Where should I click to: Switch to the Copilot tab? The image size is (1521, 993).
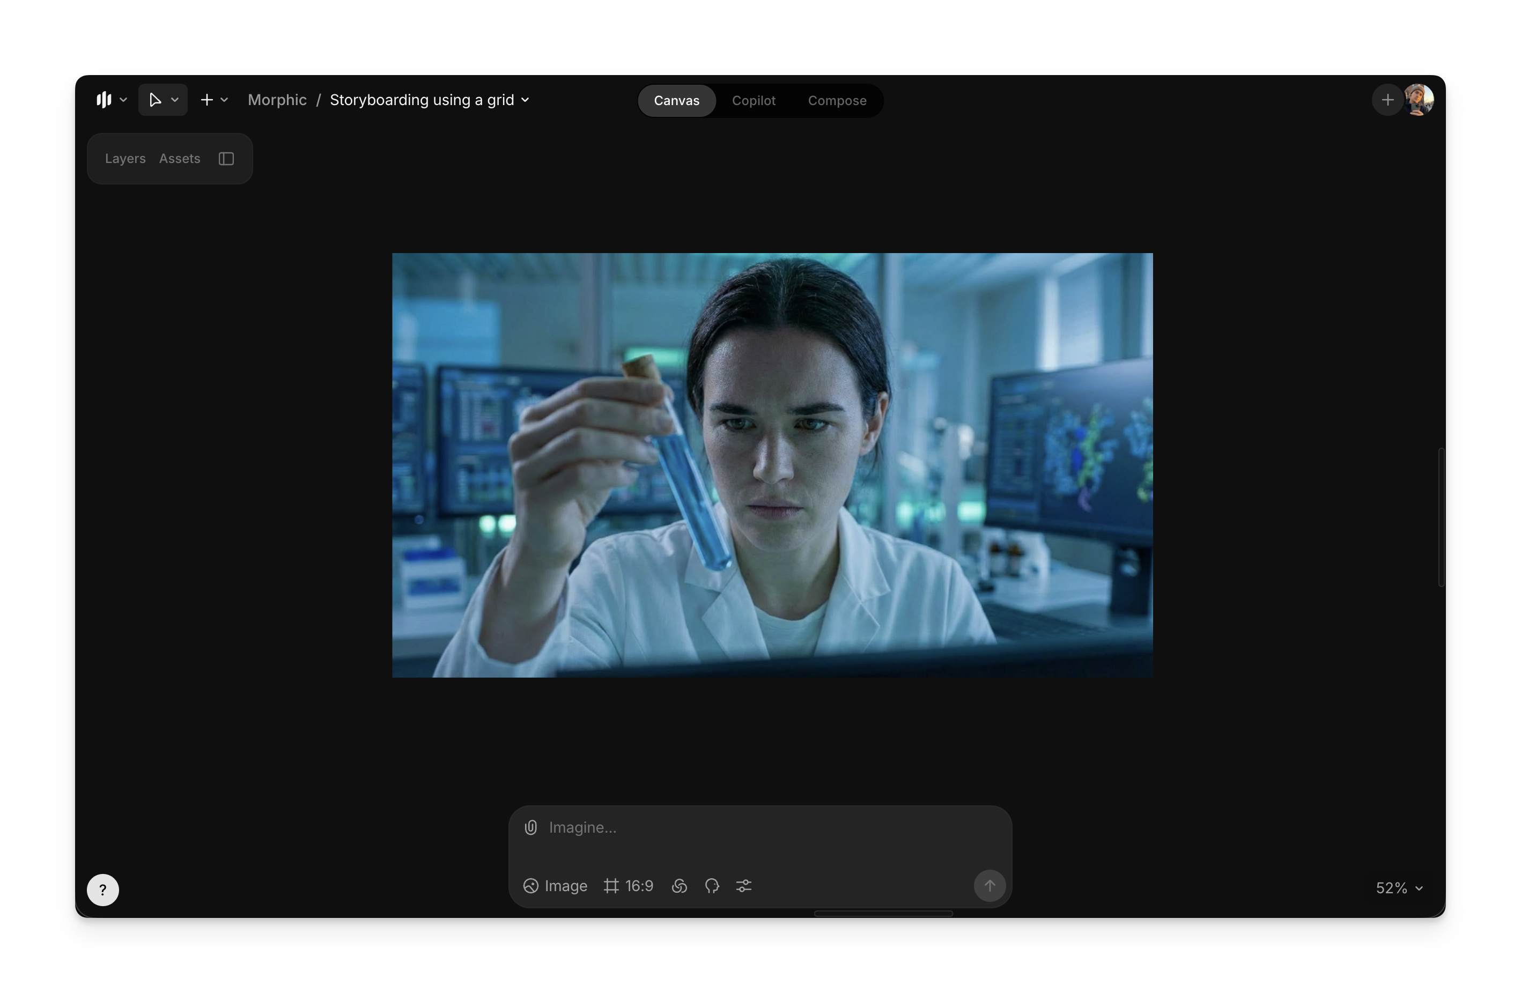click(754, 101)
